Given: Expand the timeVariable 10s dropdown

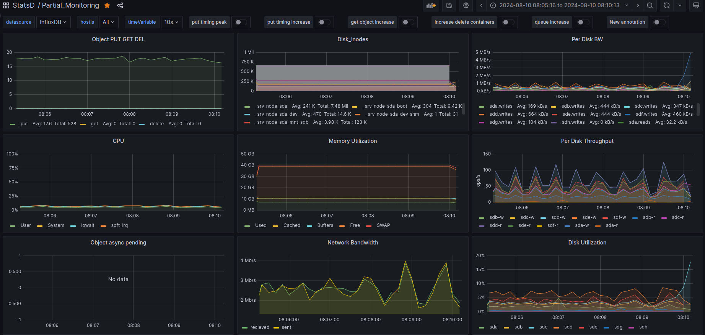Looking at the screenshot, I should click(171, 22).
